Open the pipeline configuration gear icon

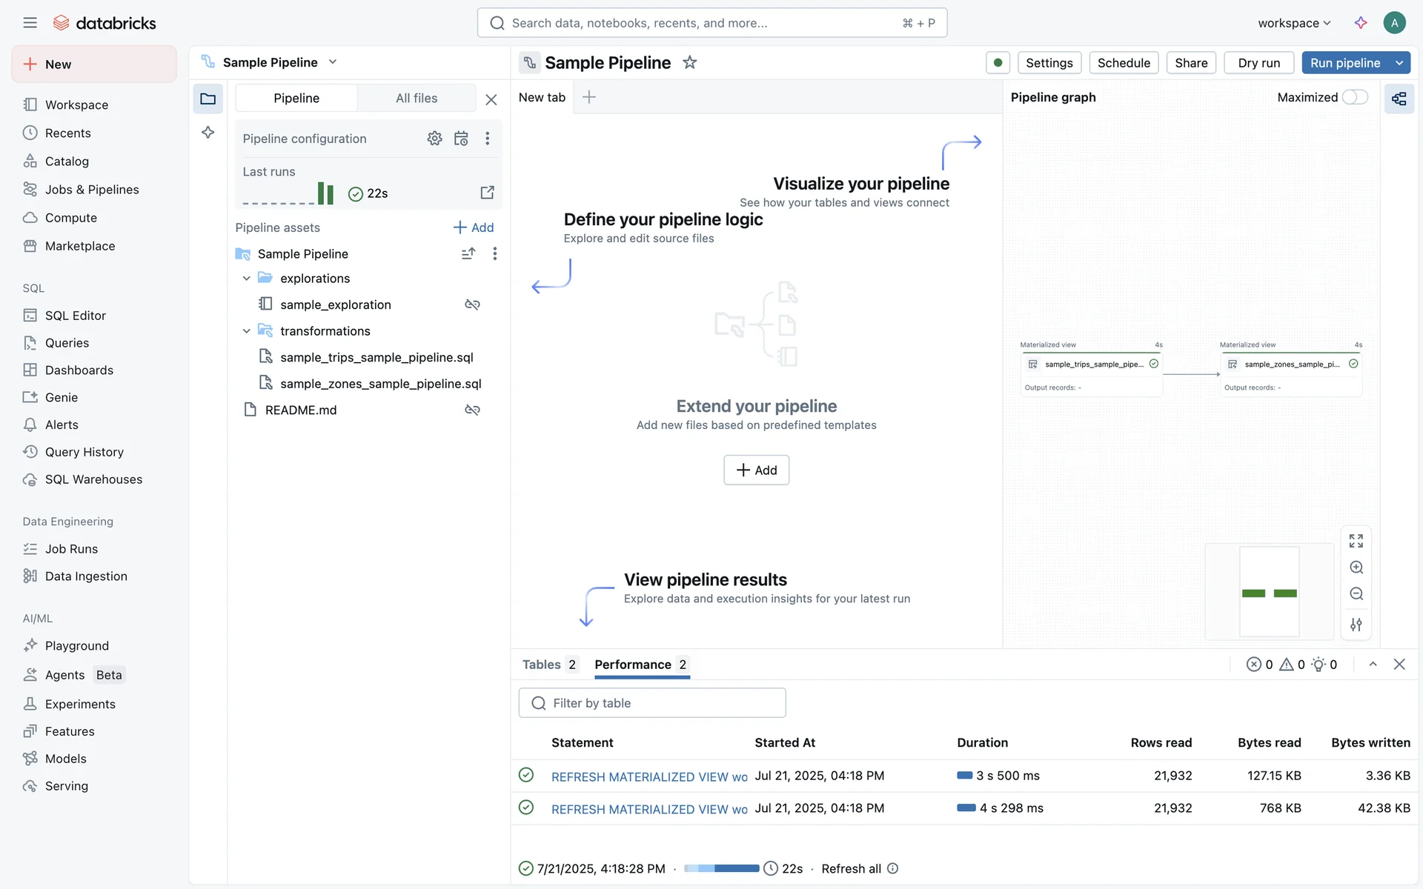434,139
